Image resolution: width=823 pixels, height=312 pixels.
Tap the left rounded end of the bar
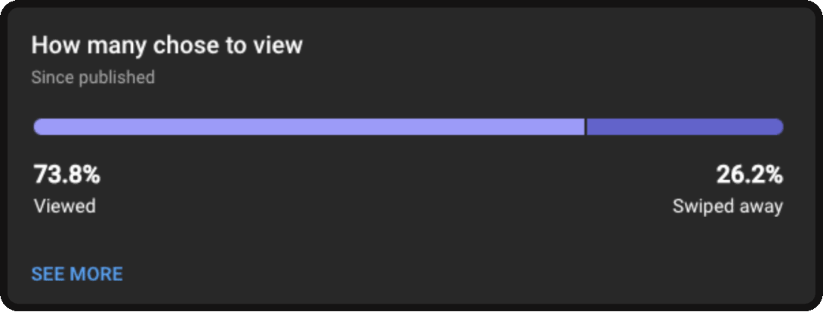[x=39, y=127]
